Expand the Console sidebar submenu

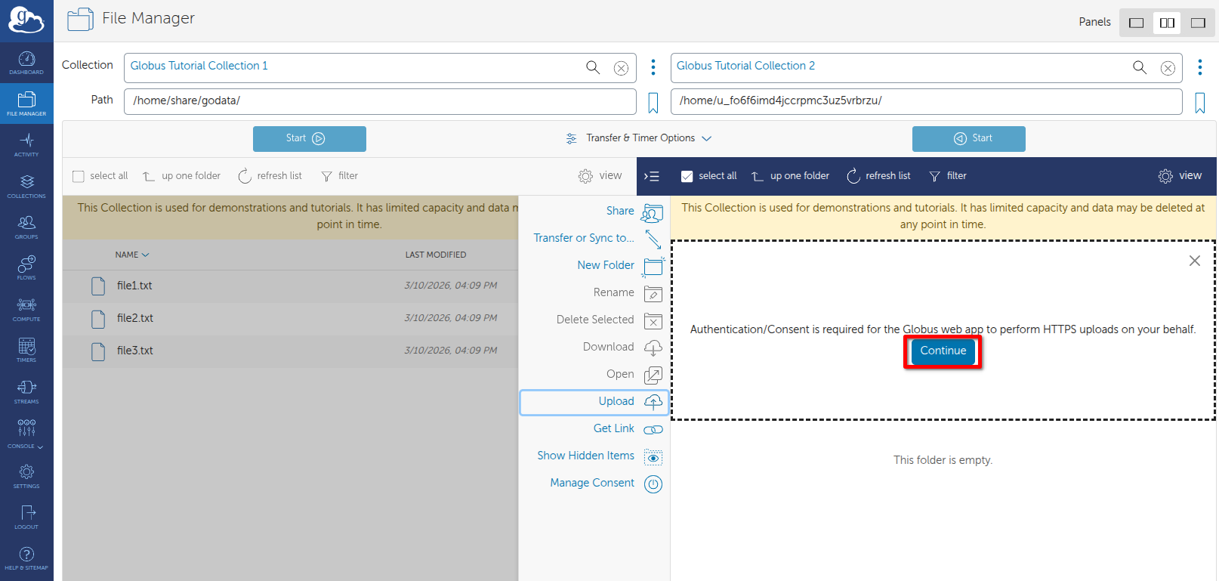click(x=26, y=434)
